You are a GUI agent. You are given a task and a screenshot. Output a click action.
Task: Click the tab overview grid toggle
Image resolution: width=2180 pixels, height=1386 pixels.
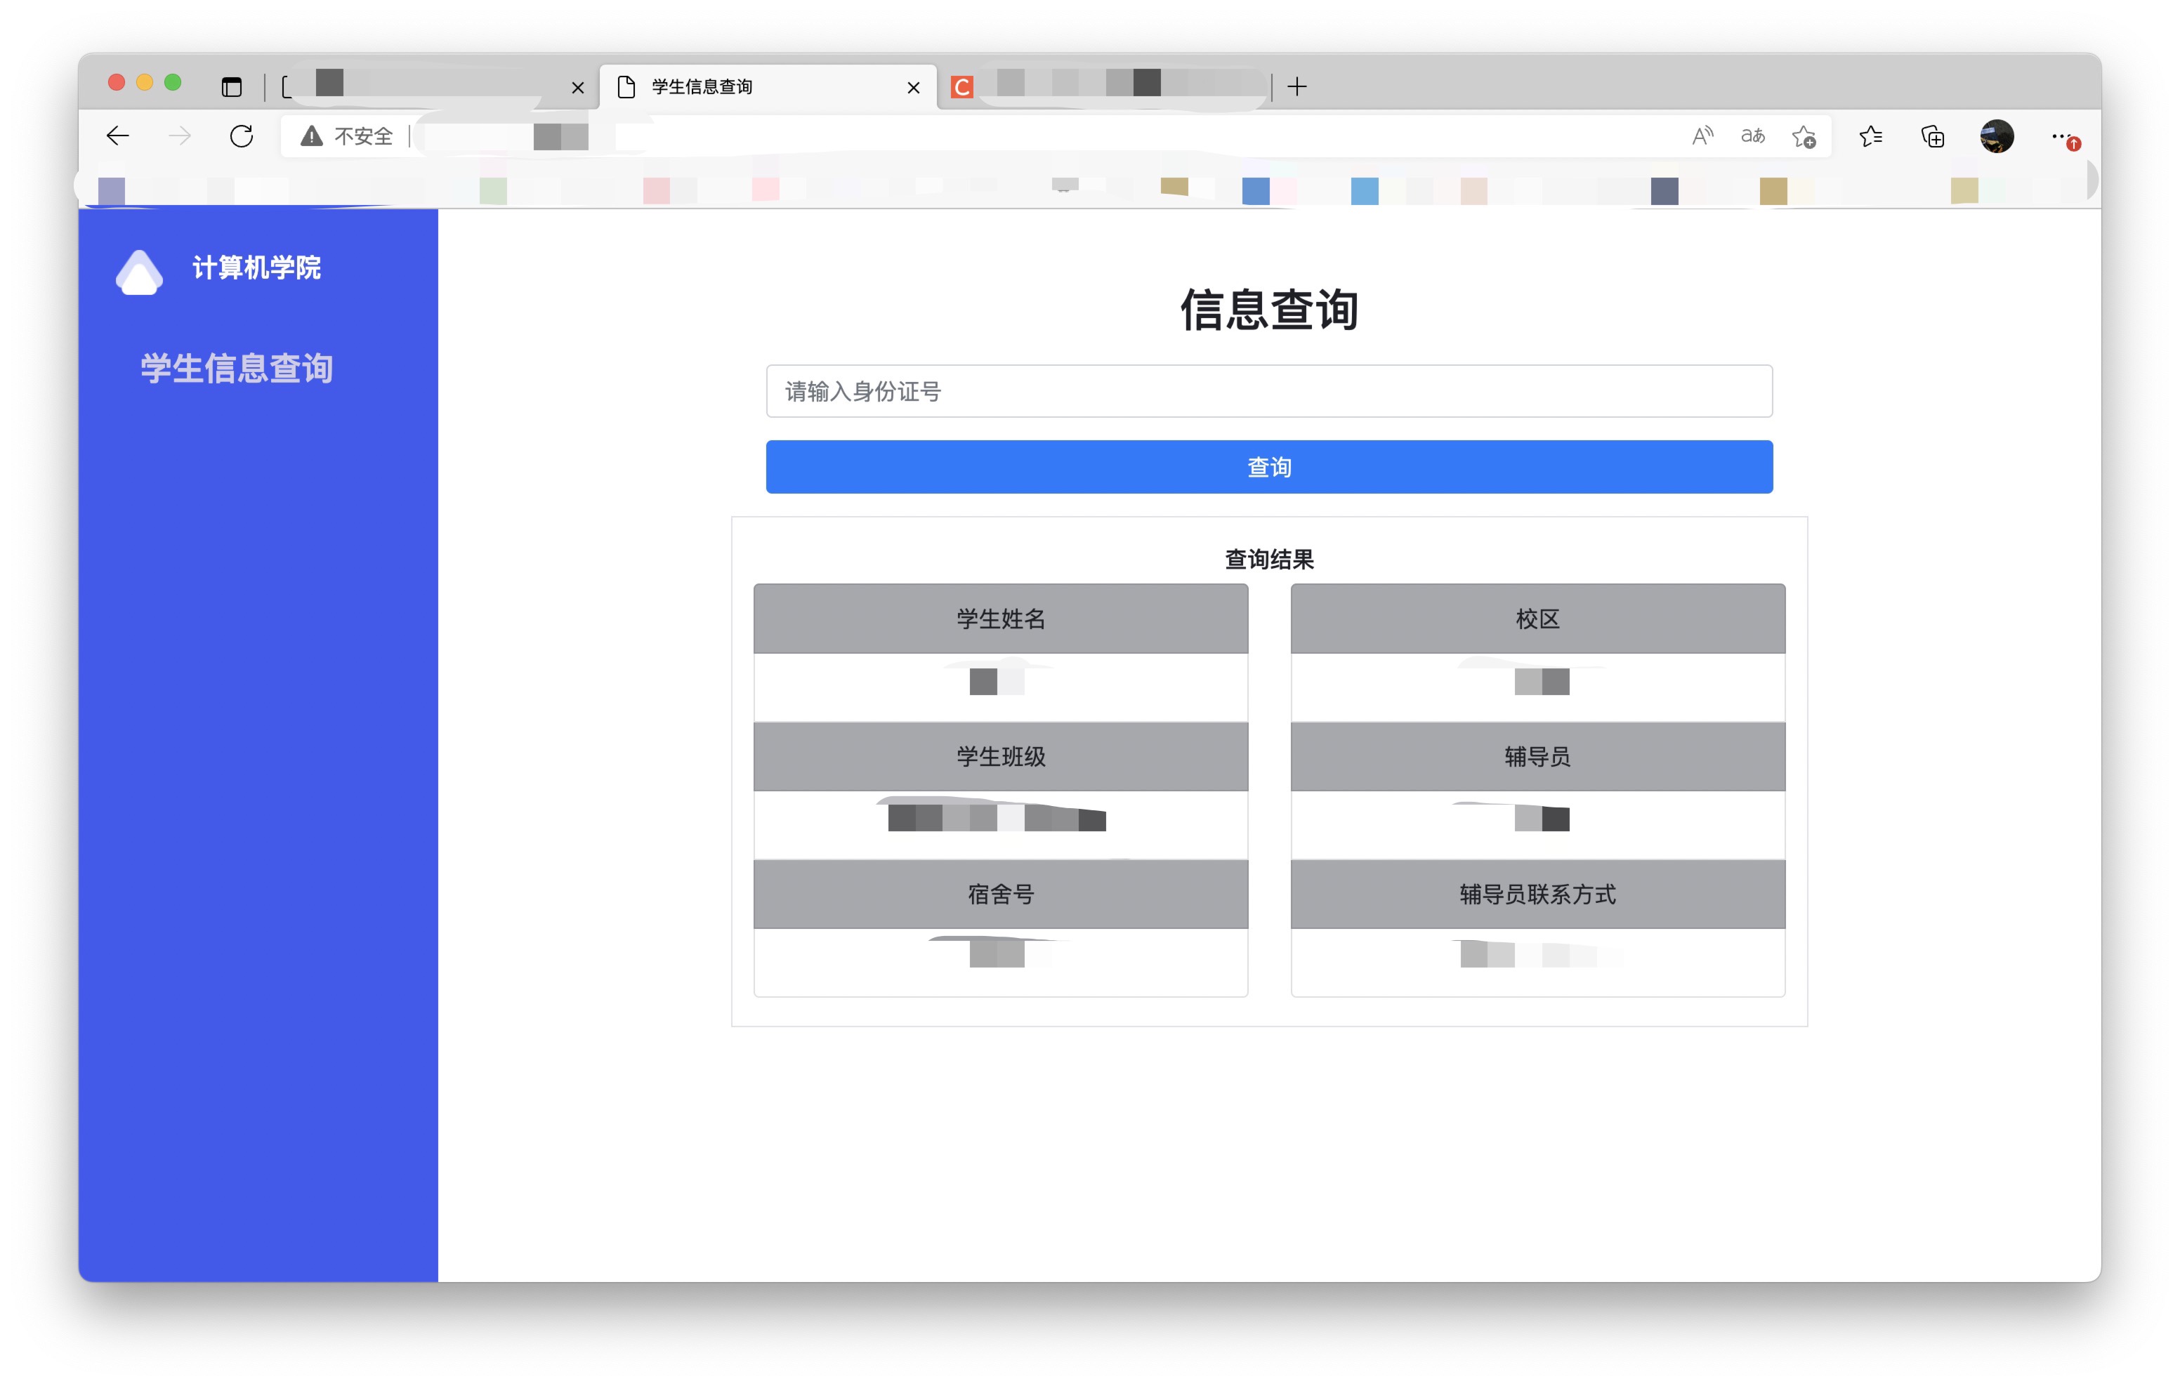coord(232,86)
